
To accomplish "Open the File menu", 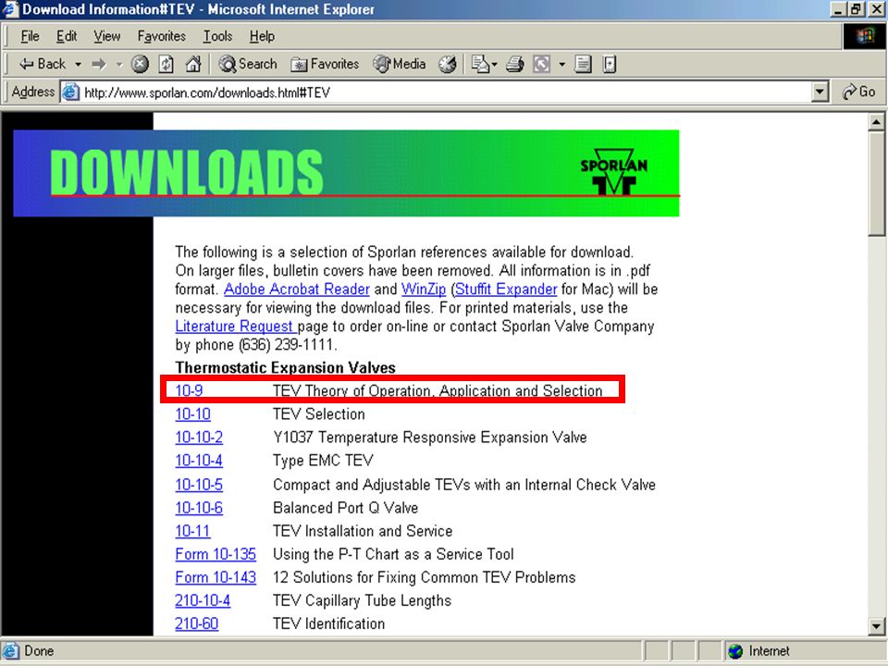I will click(x=30, y=36).
